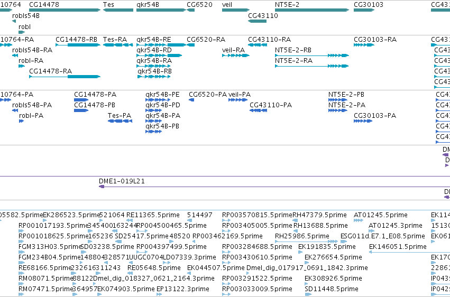This screenshot has height=297, width=450.
Task: Click EST RH47379.5prime label
Action: click(x=320, y=215)
